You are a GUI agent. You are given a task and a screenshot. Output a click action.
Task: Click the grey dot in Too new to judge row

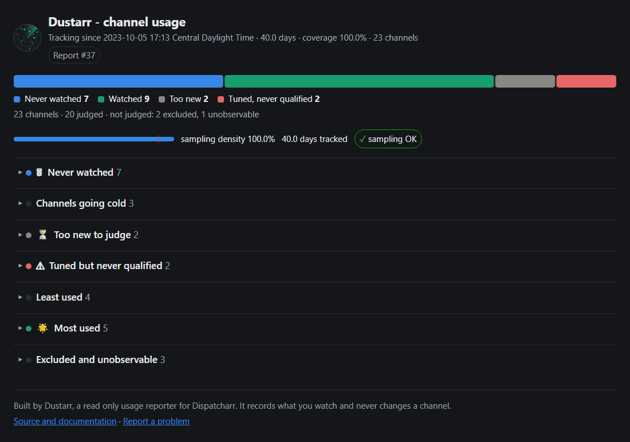[x=29, y=235]
